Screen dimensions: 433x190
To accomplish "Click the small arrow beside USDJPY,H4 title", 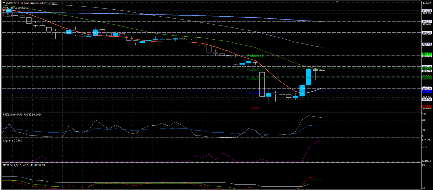I will [x=4, y=3].
